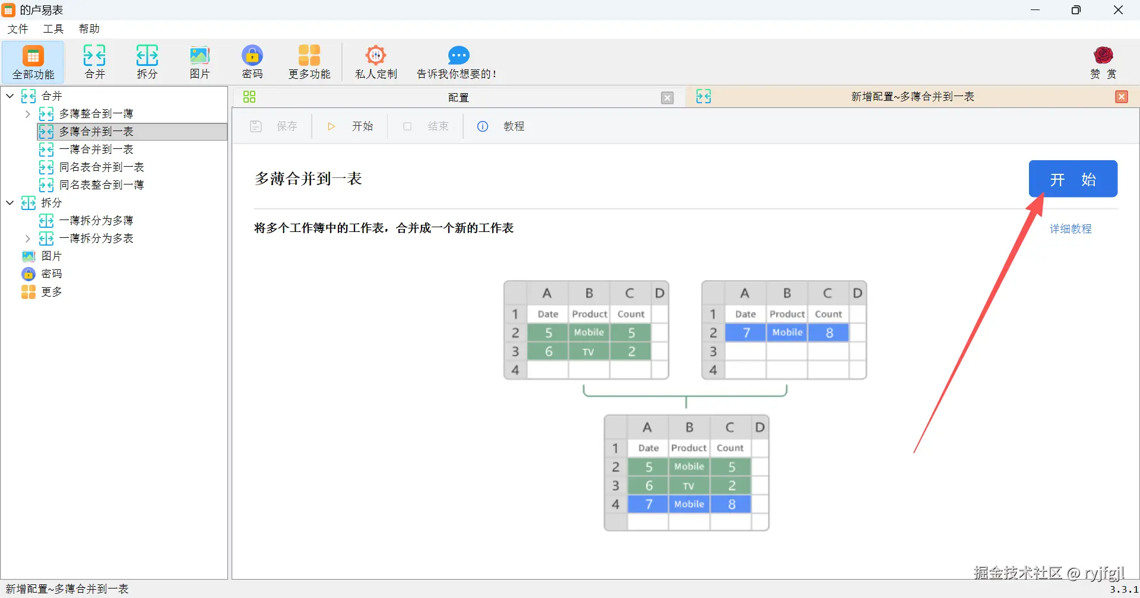
Task: Open the 详细教程 link
Action: (1071, 229)
